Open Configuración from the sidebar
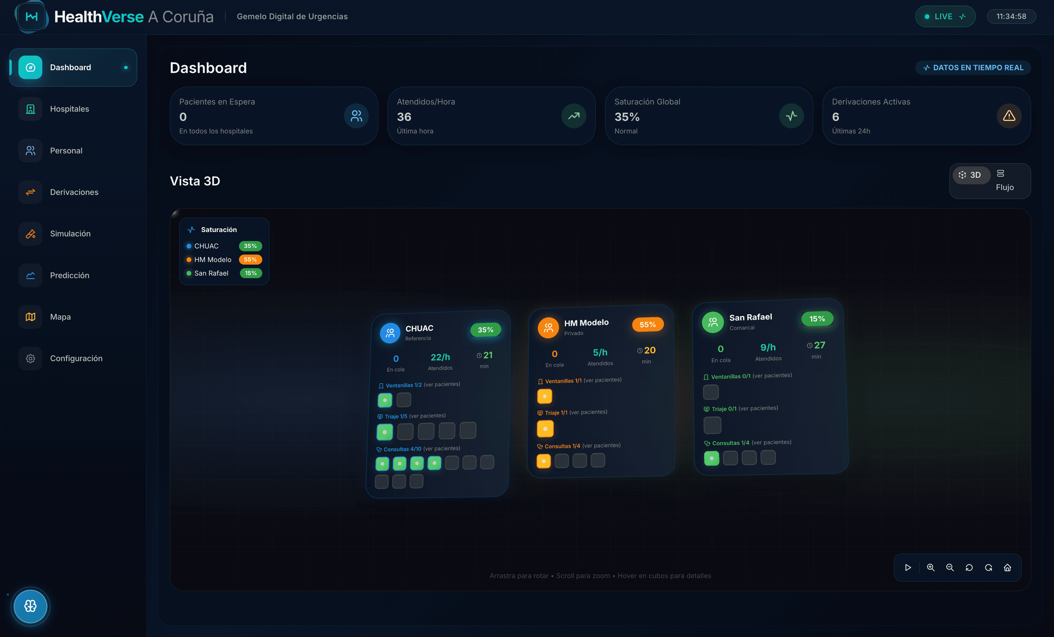 click(x=77, y=358)
